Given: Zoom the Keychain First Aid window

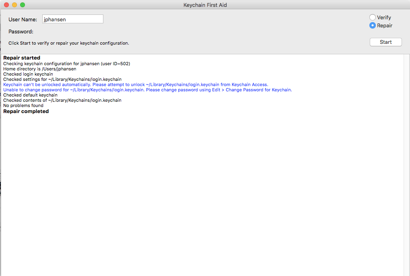Looking at the screenshot, I should pyautogui.click(x=23, y=5).
